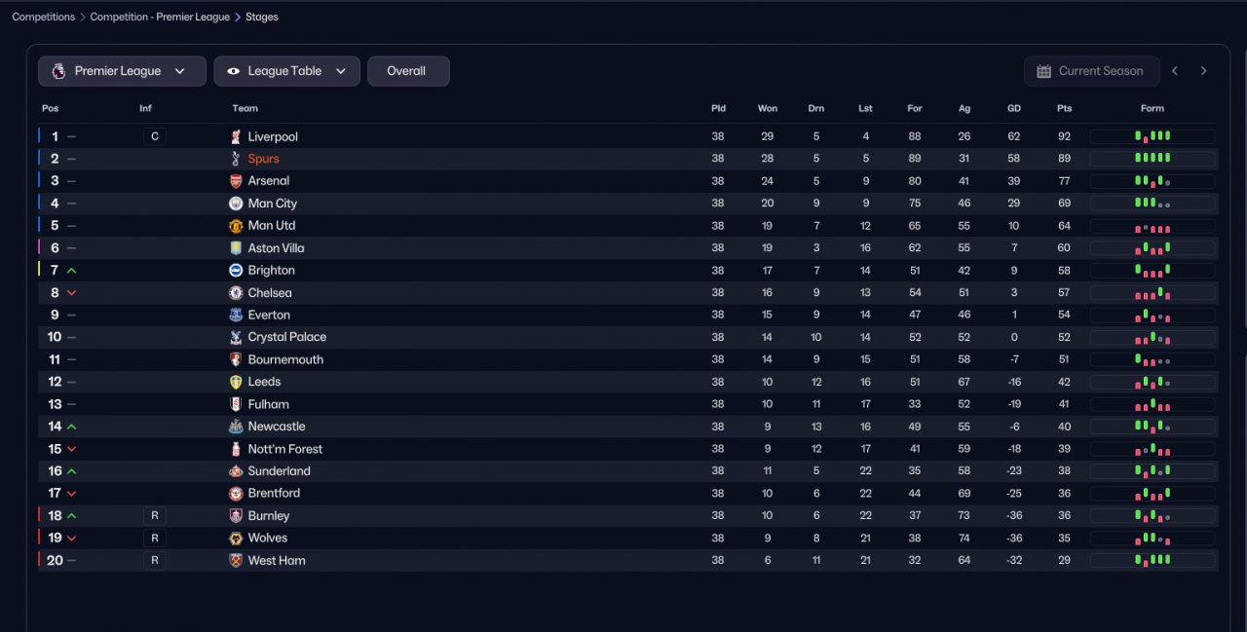Screen dimensions: 1247x632
Task: Click the Liverpool club badge
Action: [x=236, y=137]
